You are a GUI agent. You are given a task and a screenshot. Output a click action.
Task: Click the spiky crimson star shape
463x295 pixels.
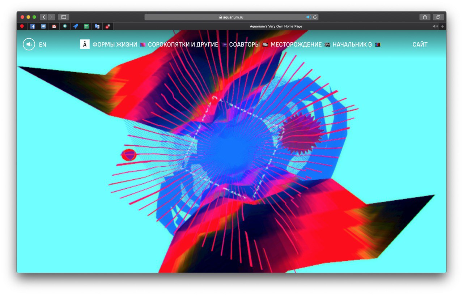(x=302, y=133)
